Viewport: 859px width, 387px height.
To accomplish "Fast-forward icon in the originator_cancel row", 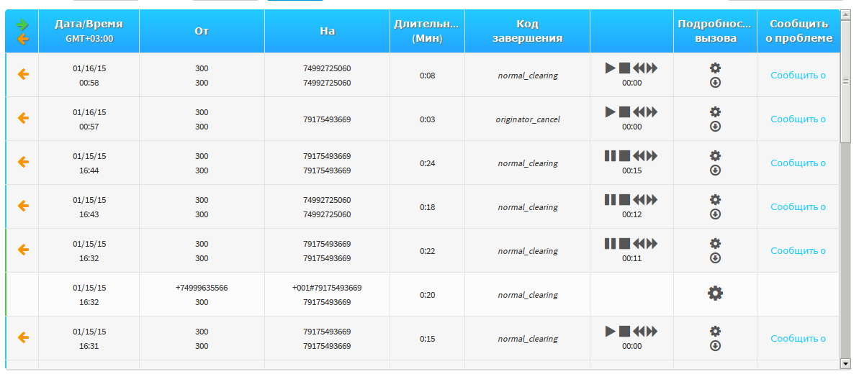I will 652,111.
